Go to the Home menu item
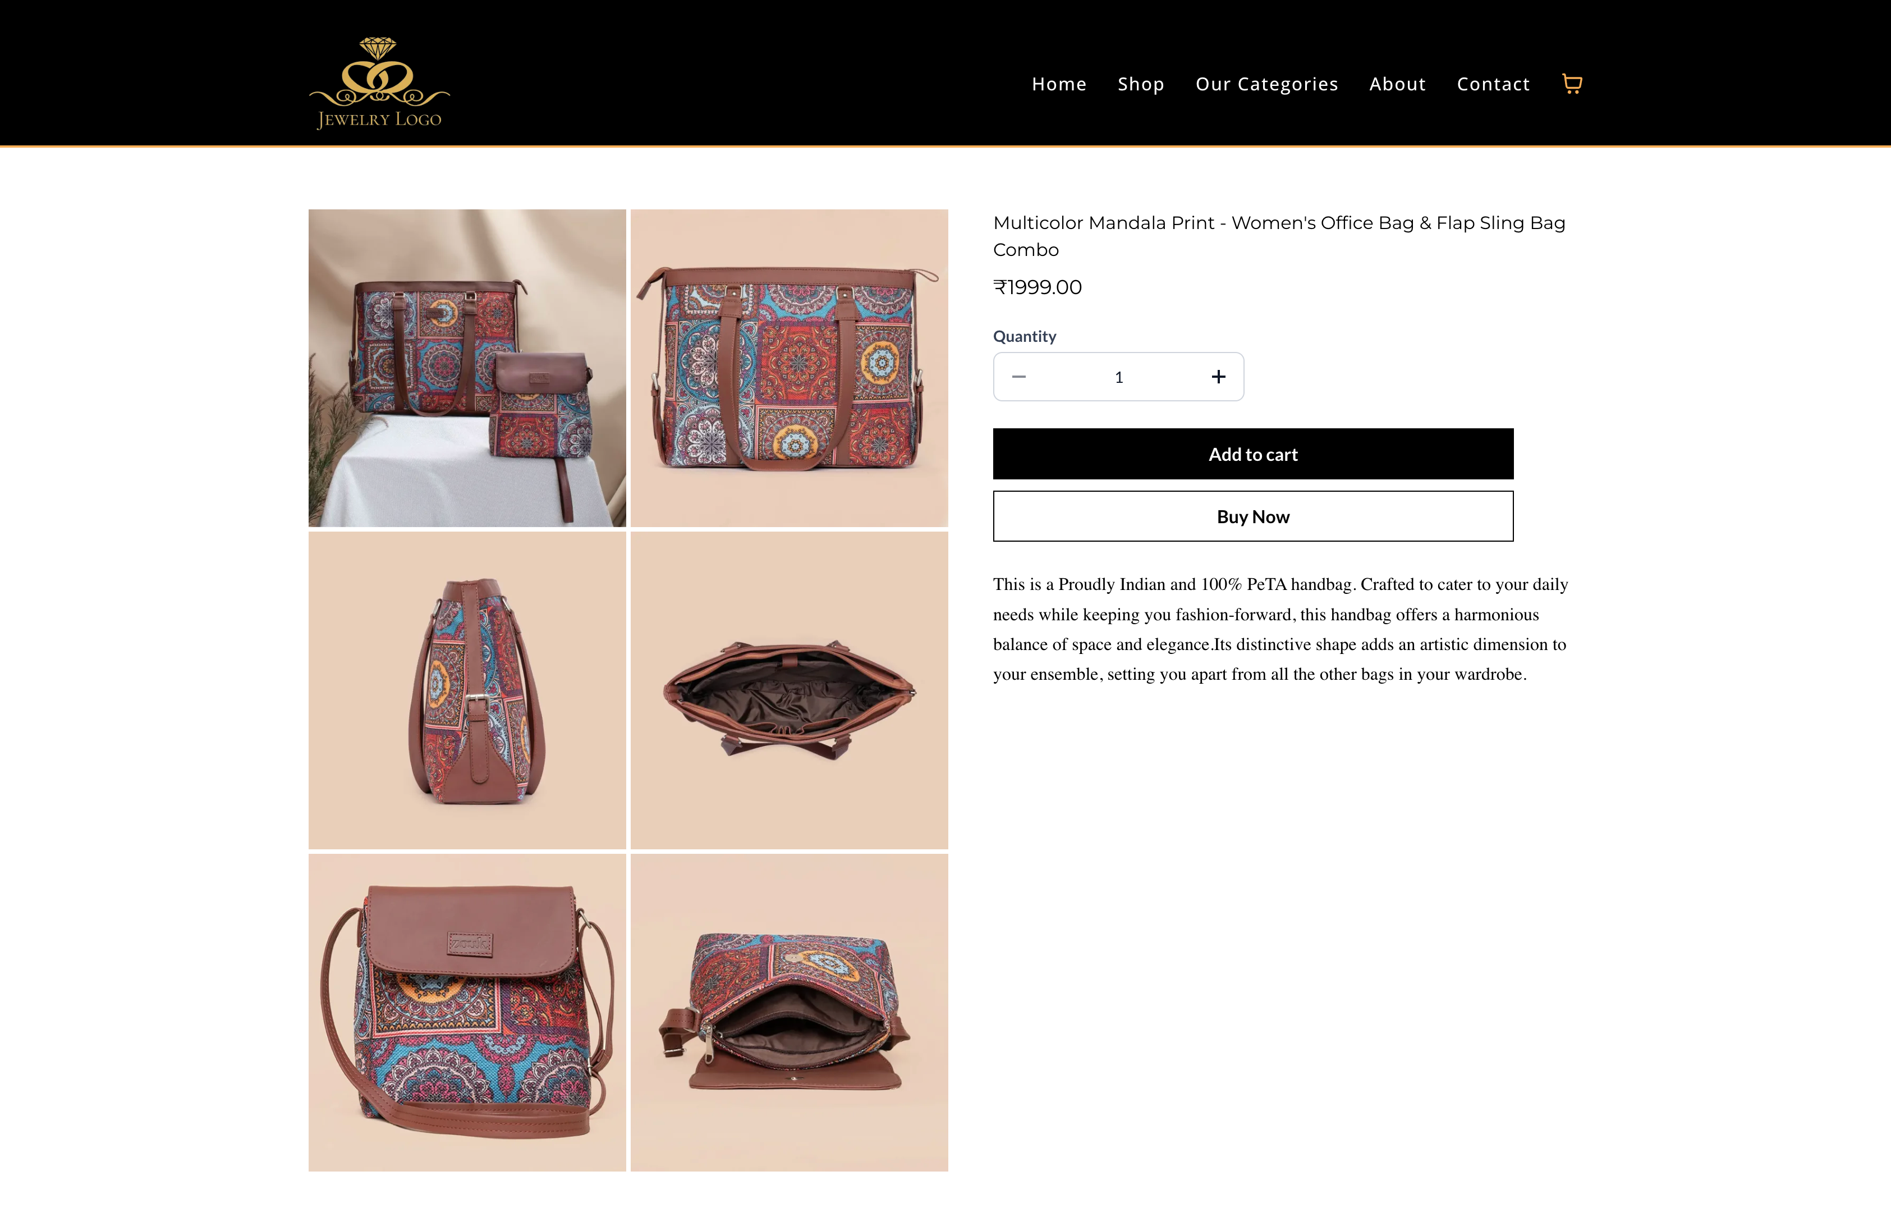 pyautogui.click(x=1059, y=84)
